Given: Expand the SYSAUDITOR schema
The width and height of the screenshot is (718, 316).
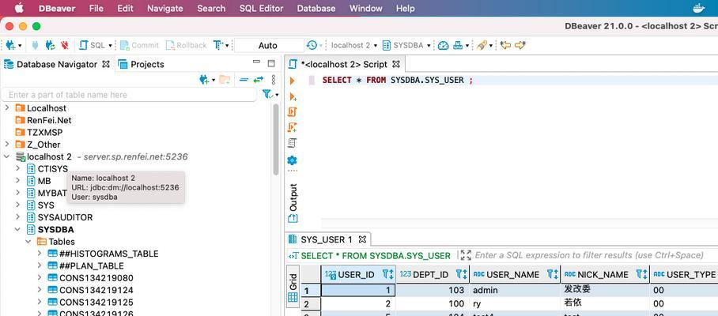Looking at the screenshot, I should [x=18, y=217].
